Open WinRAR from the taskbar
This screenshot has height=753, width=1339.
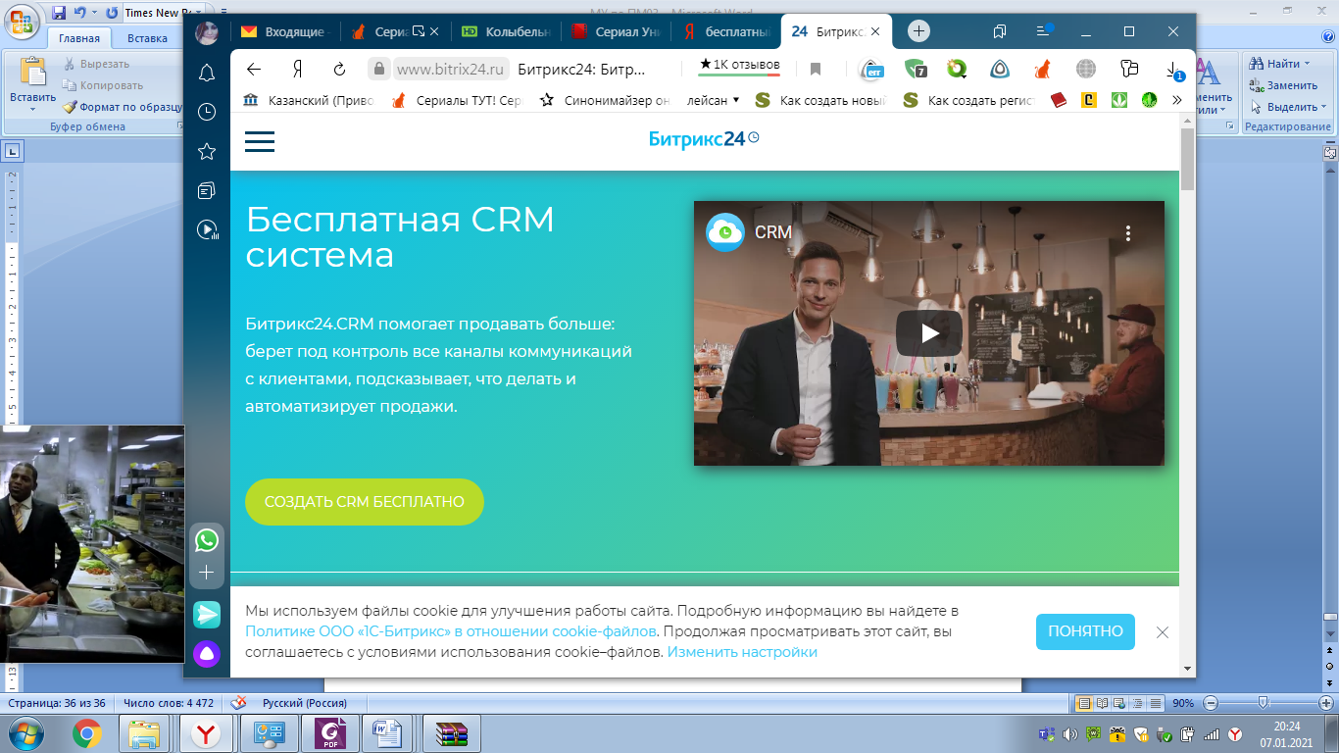point(452,733)
